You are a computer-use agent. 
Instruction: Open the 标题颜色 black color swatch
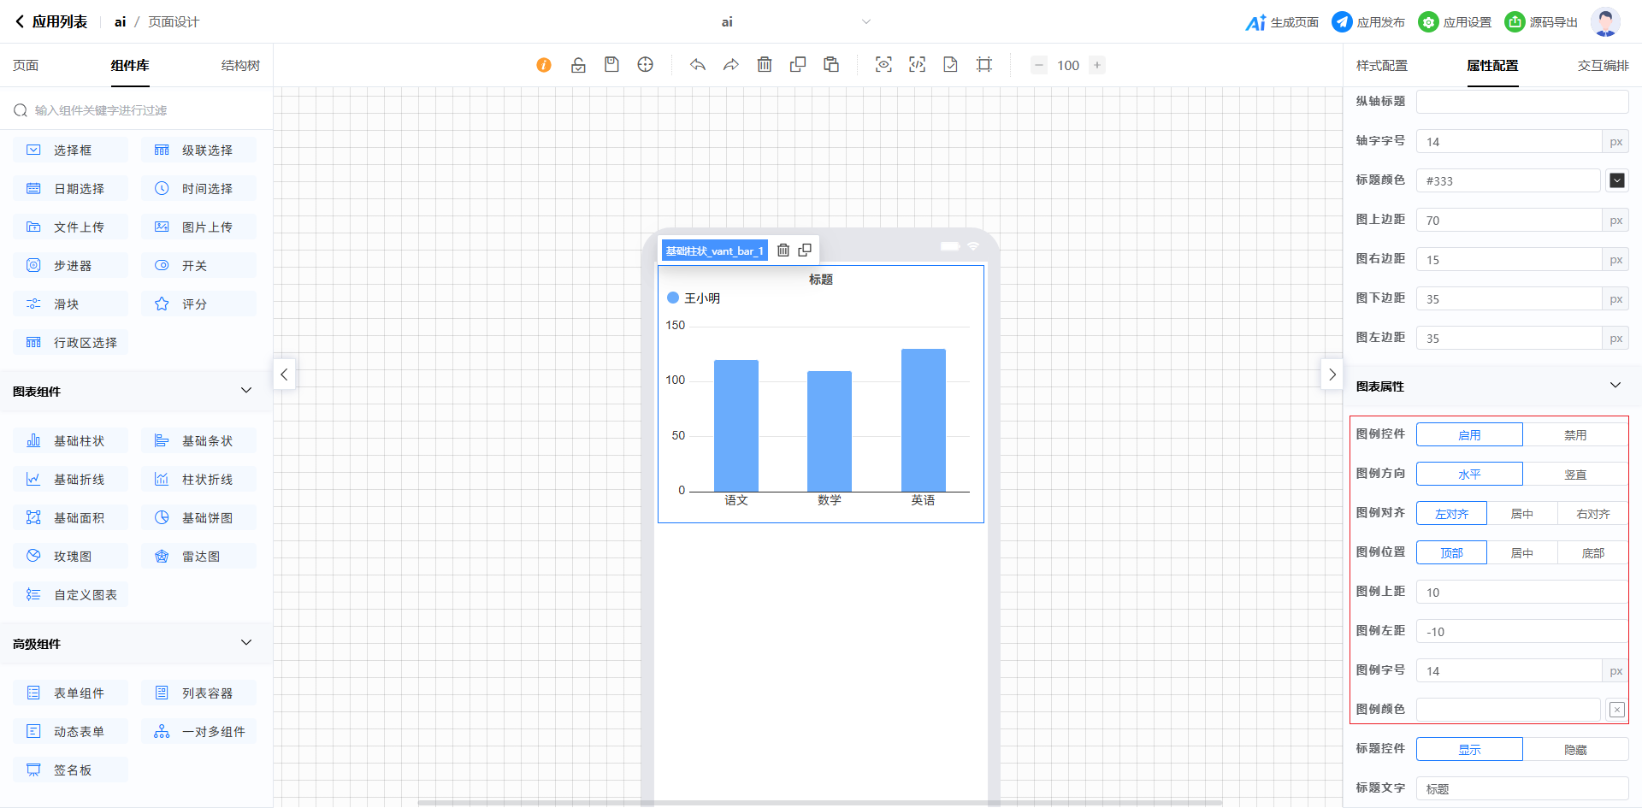[x=1616, y=180]
